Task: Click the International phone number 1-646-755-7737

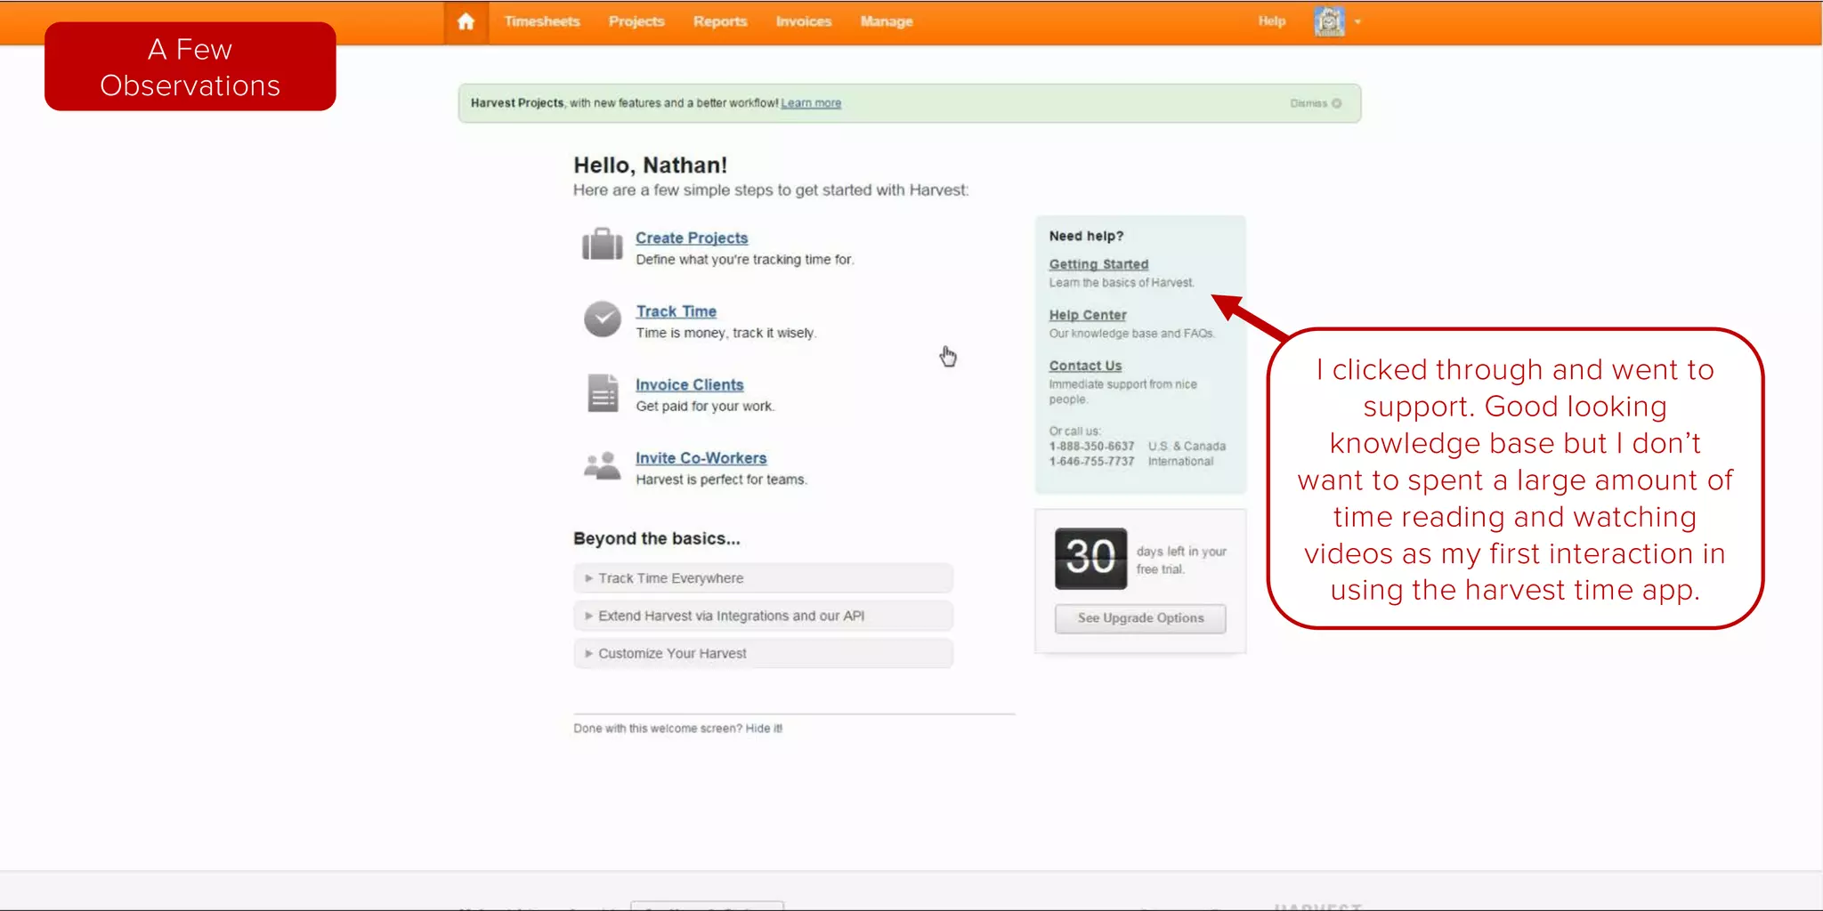Action: click(1091, 462)
